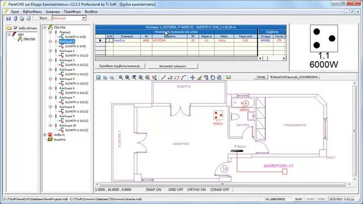Click the ΔΙΑΜΕΡΙΣΜΑ A1 label in drawing
363x204 pixels.
click(x=278, y=166)
